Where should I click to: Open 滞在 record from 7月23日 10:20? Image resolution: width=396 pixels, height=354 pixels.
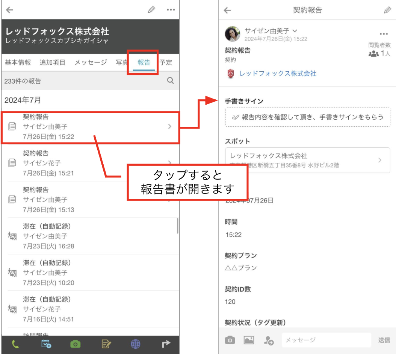tap(91, 273)
